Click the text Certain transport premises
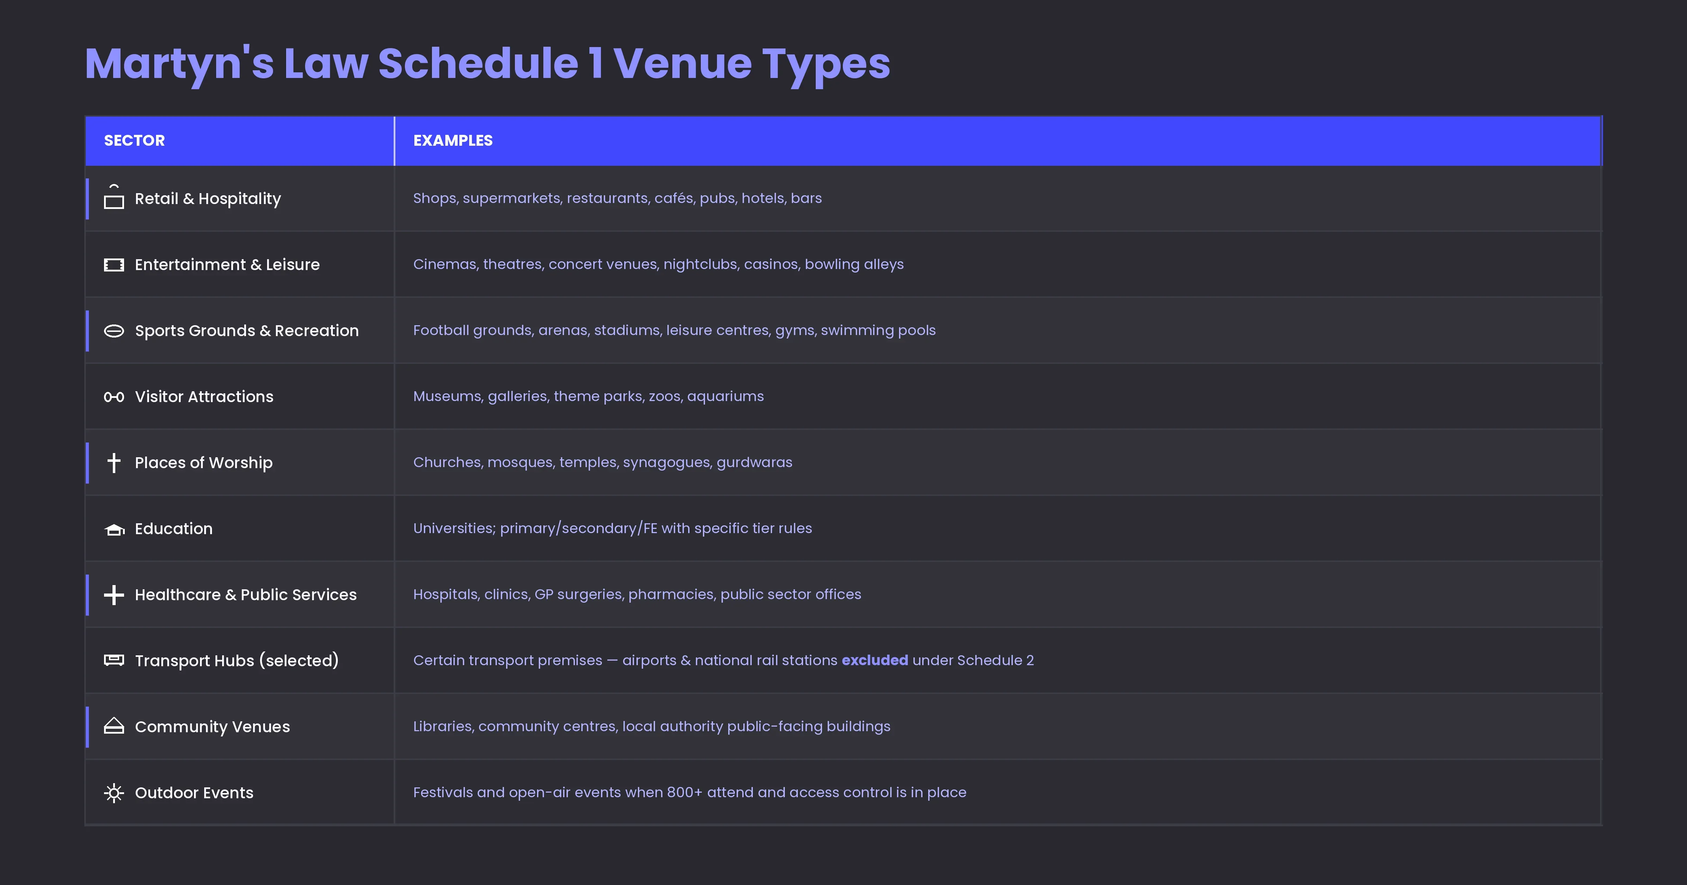 (x=508, y=661)
